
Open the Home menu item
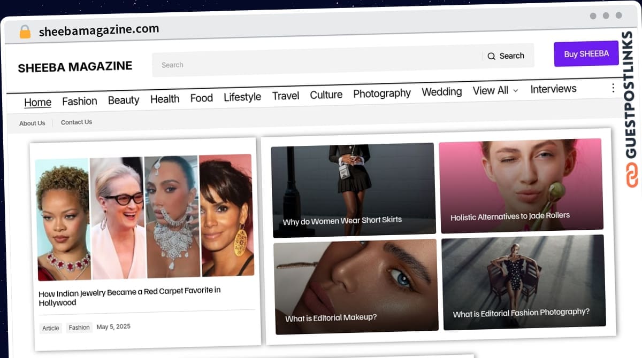point(38,102)
